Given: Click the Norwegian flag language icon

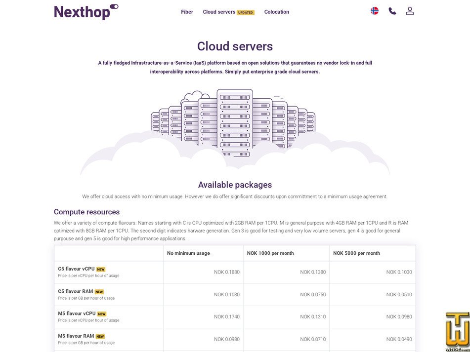Looking at the screenshot, I should (x=375, y=11).
